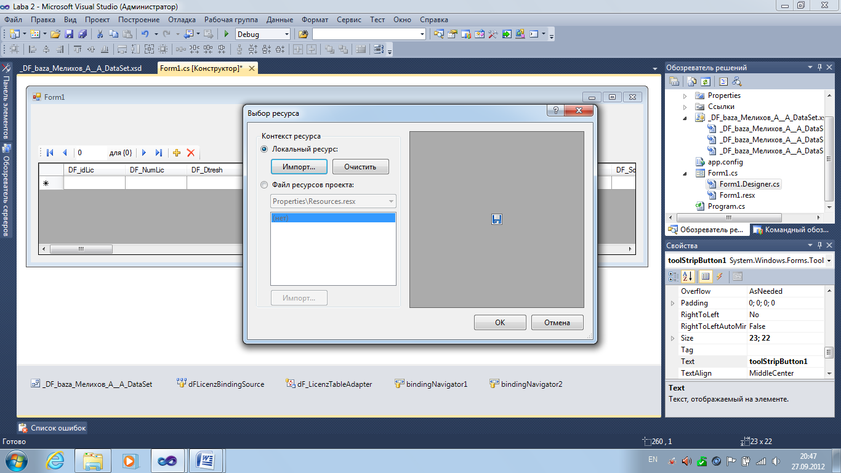
Task: Click the Show All Files icon in Solution Explorer
Action: tap(693, 81)
